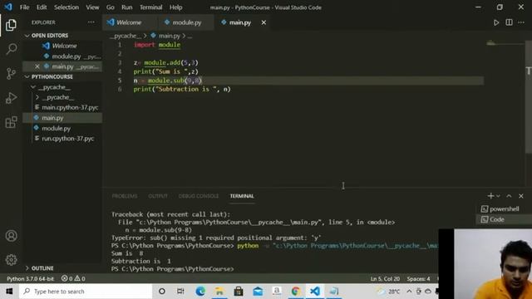Open the Source Control view

(x=11, y=73)
